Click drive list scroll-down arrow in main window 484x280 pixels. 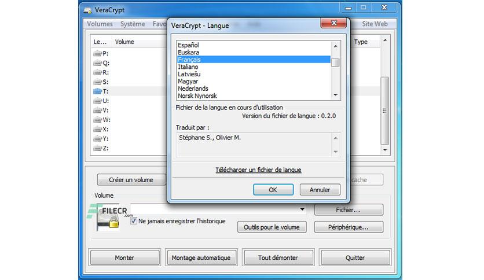[x=385, y=150]
